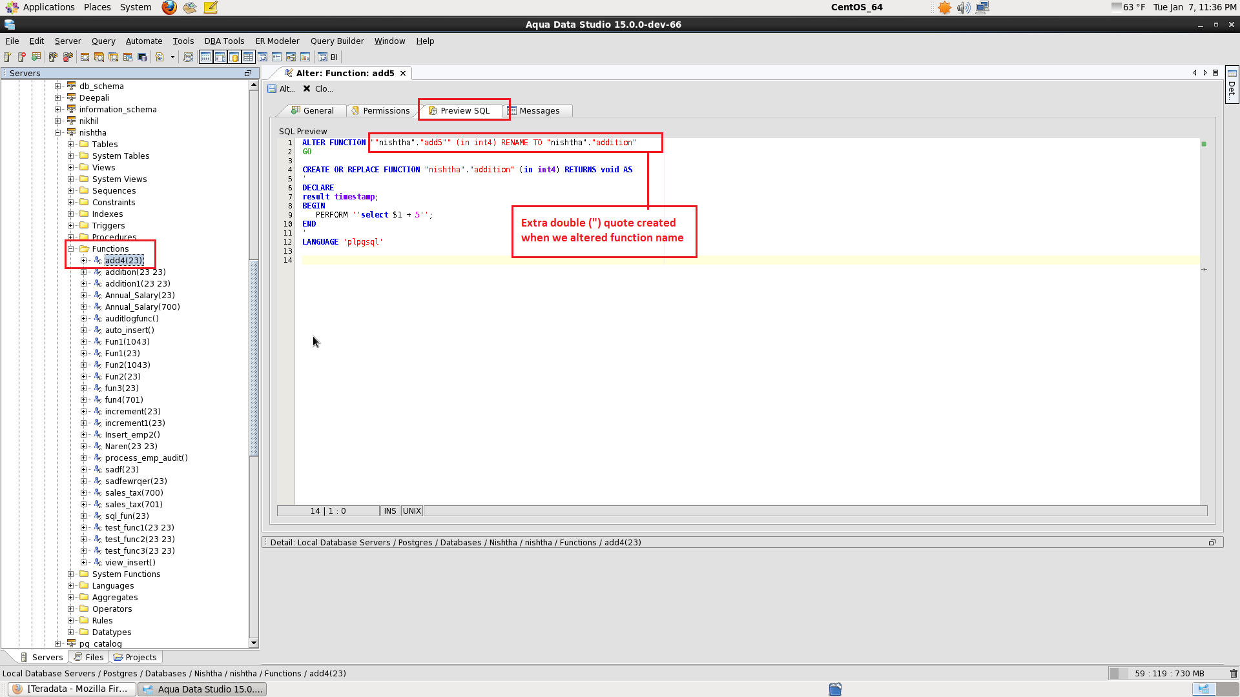Click the connect server toolbar icon

point(54,57)
